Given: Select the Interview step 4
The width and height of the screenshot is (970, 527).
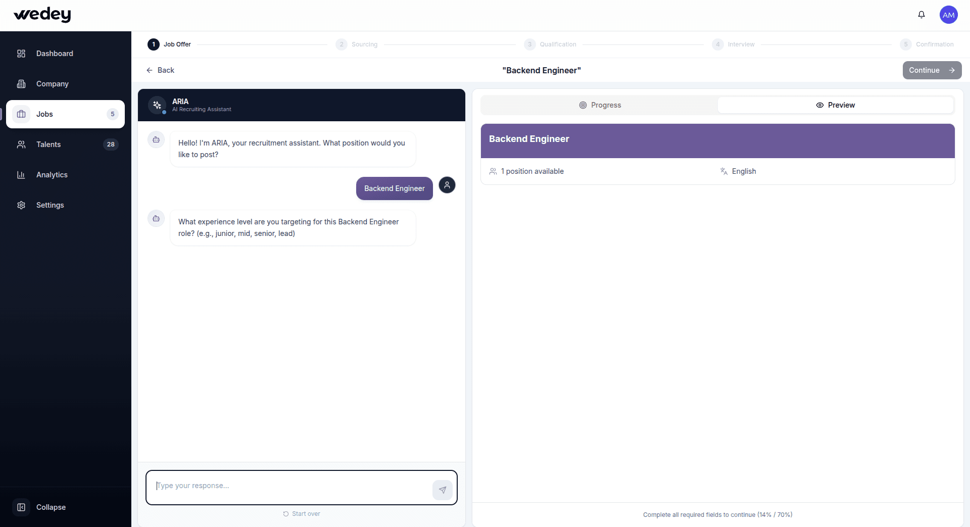Looking at the screenshot, I should [734, 44].
